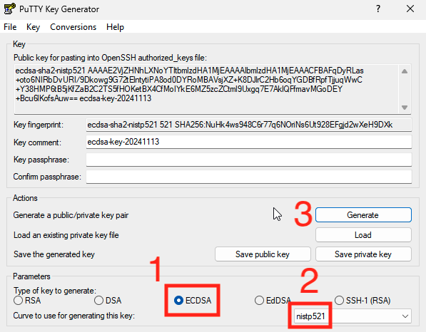Select the RSA key type
Screen dimensions: 426x332
coord(27,301)
